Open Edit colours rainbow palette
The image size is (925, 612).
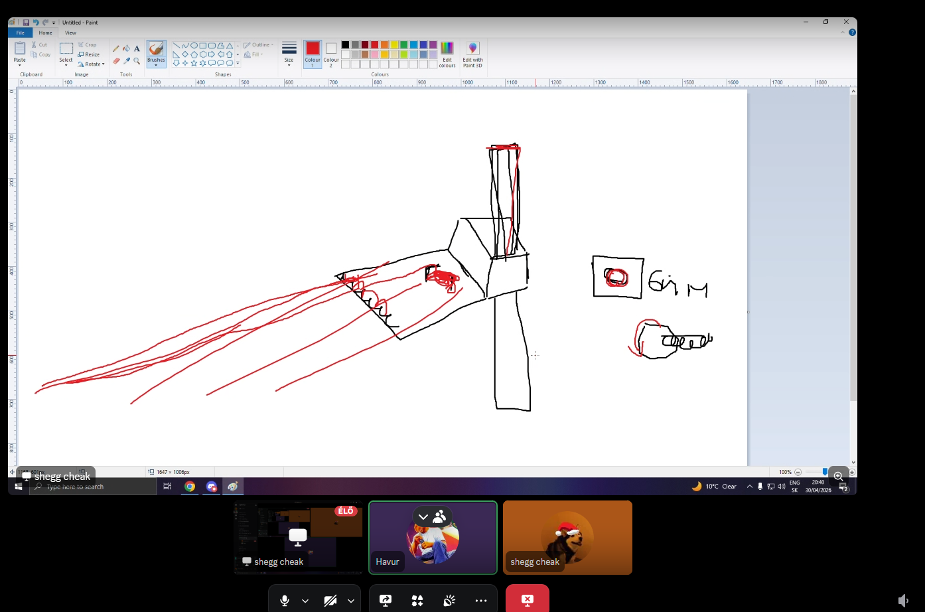(x=447, y=54)
